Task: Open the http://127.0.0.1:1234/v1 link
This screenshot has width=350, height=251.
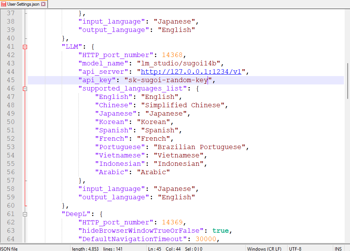Action: pyautogui.click(x=191, y=72)
